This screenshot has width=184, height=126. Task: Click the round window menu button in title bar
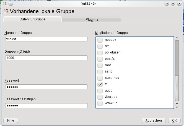coord(11,4)
